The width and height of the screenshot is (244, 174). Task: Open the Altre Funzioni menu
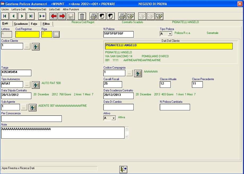pyautogui.click(x=71, y=9)
